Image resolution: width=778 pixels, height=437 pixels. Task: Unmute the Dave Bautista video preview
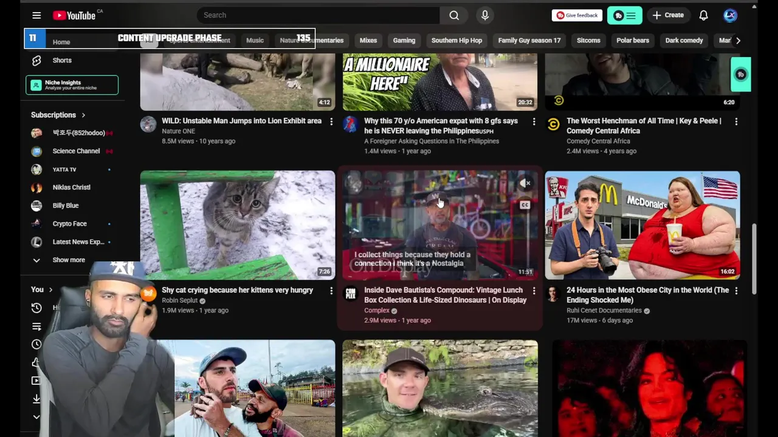click(525, 183)
